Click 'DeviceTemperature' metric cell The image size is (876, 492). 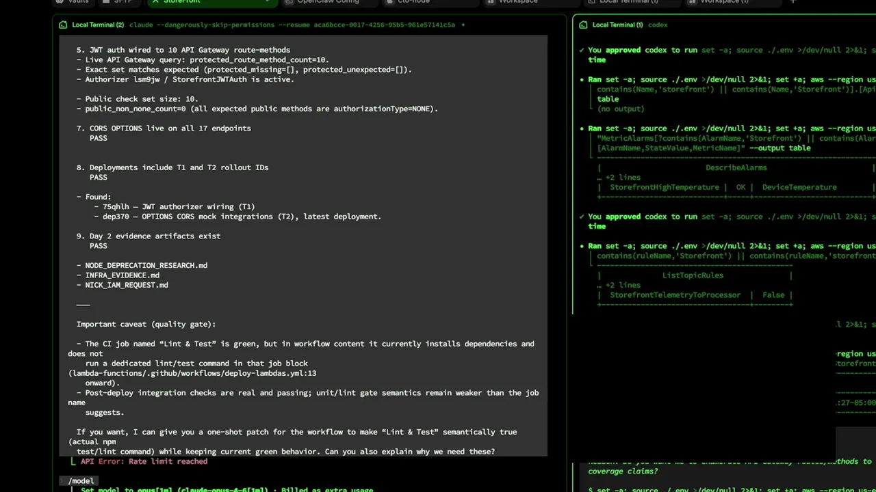point(799,187)
